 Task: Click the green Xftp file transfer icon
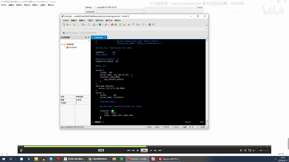116,25
